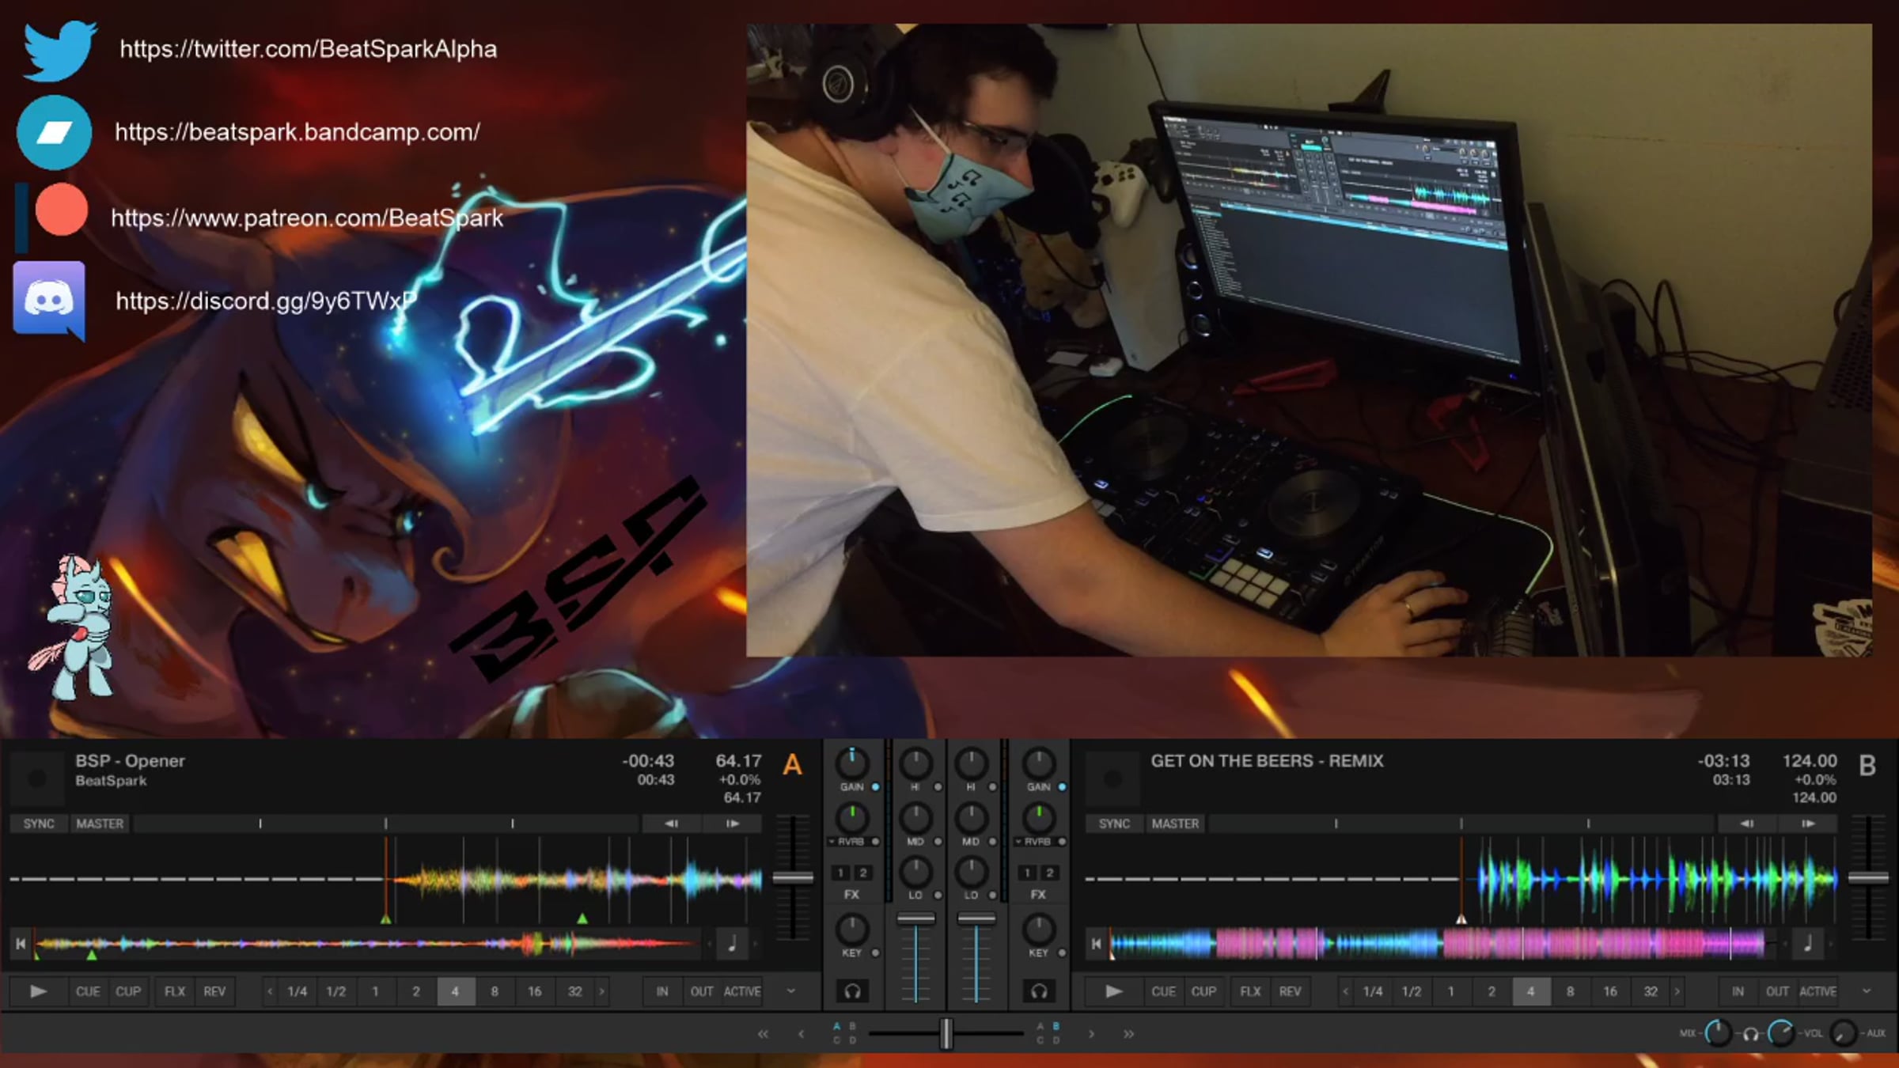This screenshot has height=1068, width=1899.
Task: Click tempo bend down arrow on deck A
Action: point(671,824)
